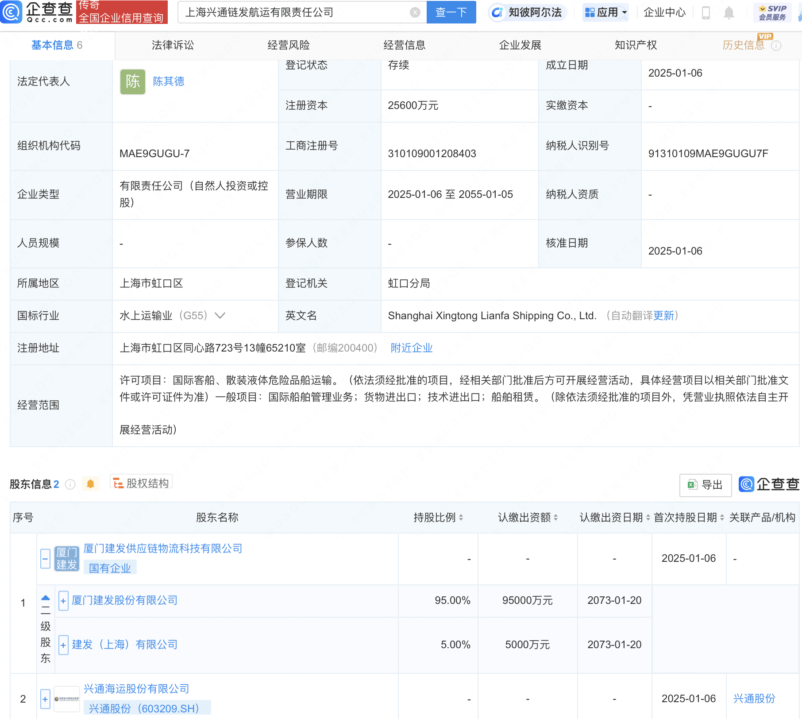This screenshot has height=719, width=802.
Task: Switch to 经营信息 tab
Action: (x=404, y=45)
